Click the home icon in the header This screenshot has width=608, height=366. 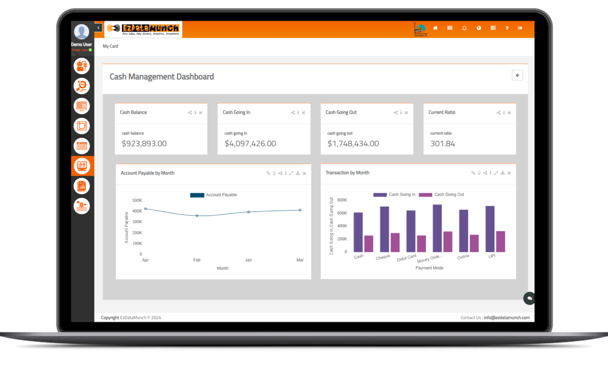click(435, 28)
